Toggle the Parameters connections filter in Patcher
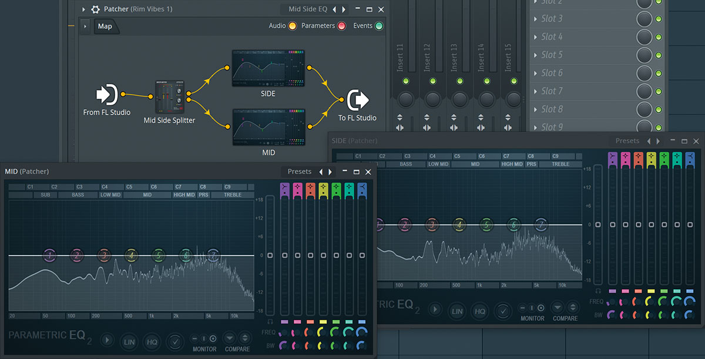Image resolution: width=705 pixels, height=359 pixels. (x=341, y=26)
